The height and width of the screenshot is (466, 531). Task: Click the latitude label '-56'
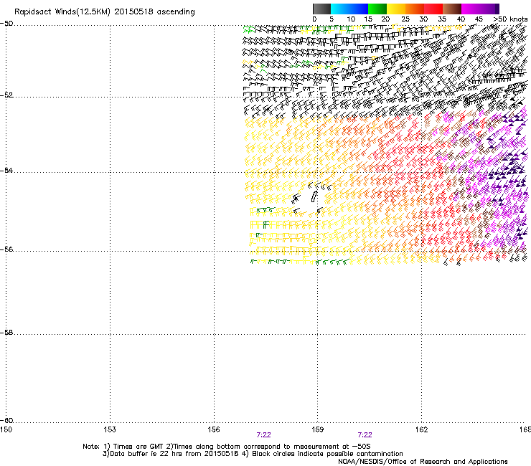tap(6, 249)
